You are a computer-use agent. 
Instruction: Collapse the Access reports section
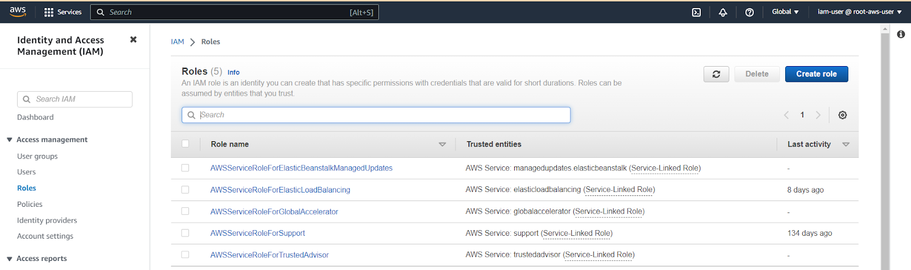[x=10, y=259]
